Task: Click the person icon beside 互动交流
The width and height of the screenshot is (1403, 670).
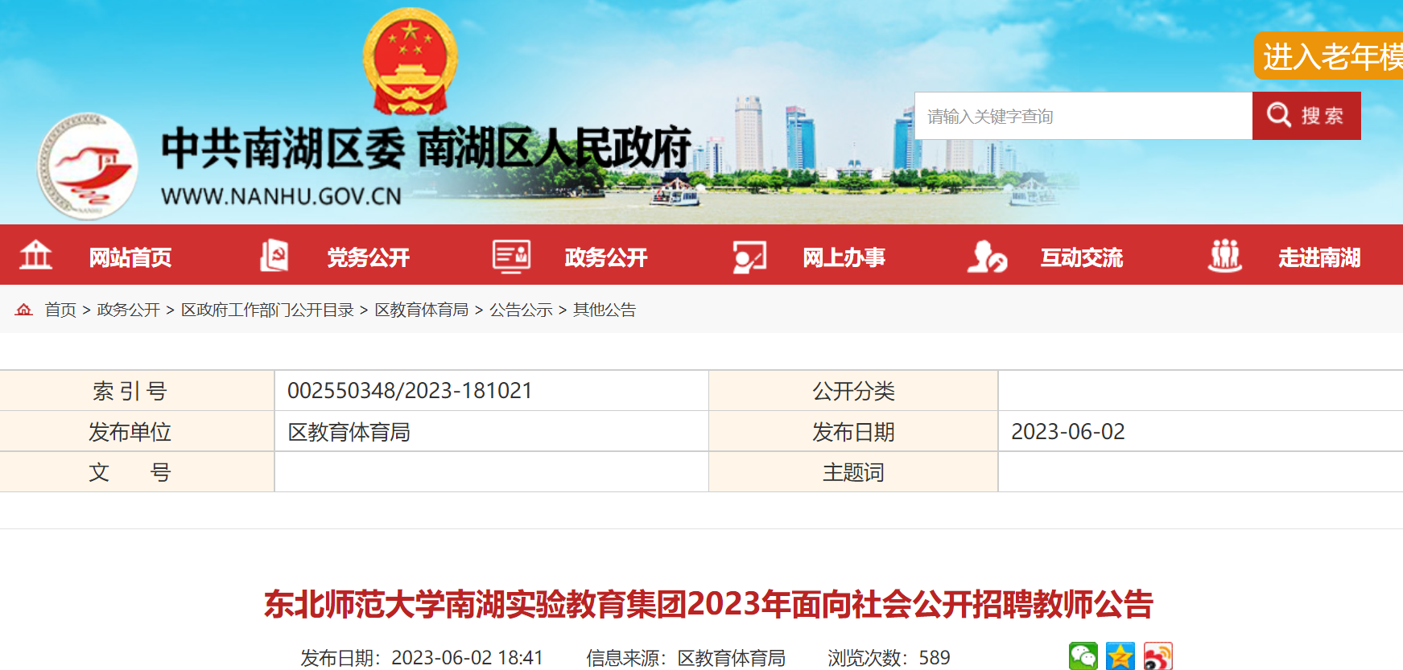Action: coord(987,257)
